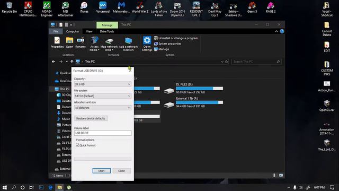339x191 pixels.
Task: Open Resident Evil 2 desktop icon
Action: pos(196,9)
